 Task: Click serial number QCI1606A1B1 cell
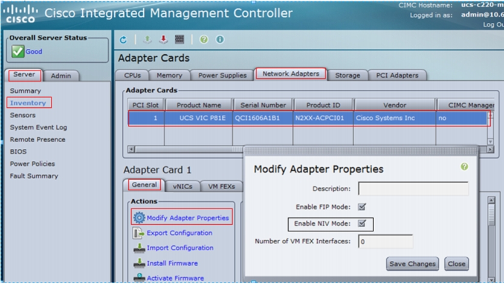[263, 118]
